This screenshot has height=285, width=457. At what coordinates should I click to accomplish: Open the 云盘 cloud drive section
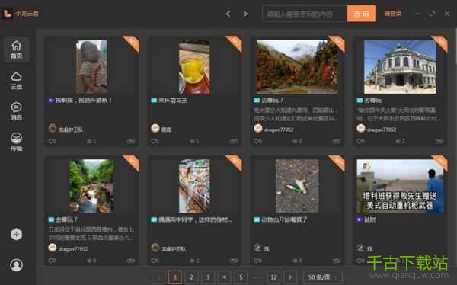(16, 81)
